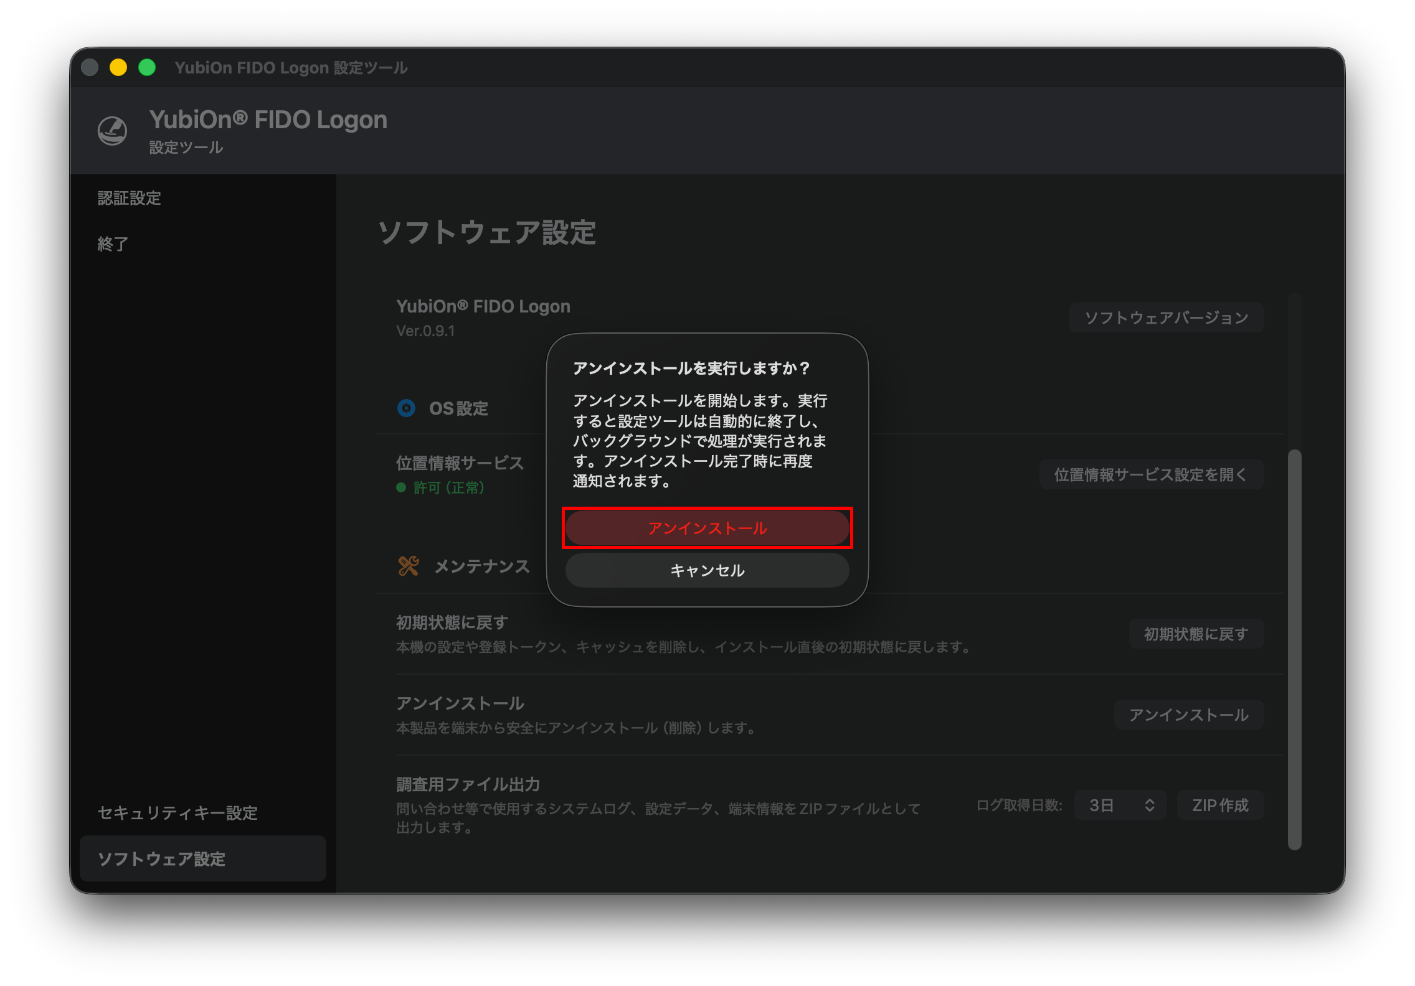This screenshot has width=1415, height=986.
Task: Click the OS設定 gear icon
Action: pos(406,408)
